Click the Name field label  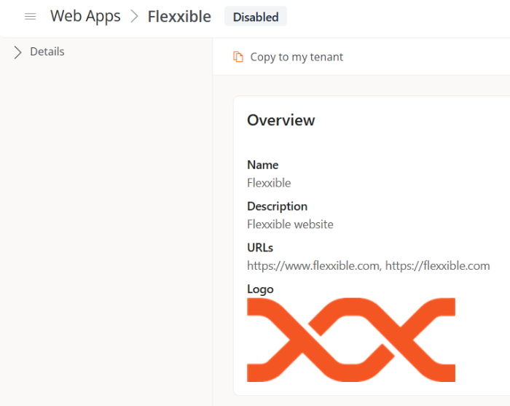click(x=263, y=165)
